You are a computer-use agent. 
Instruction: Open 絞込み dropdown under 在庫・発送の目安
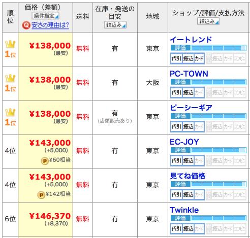pos(115,25)
